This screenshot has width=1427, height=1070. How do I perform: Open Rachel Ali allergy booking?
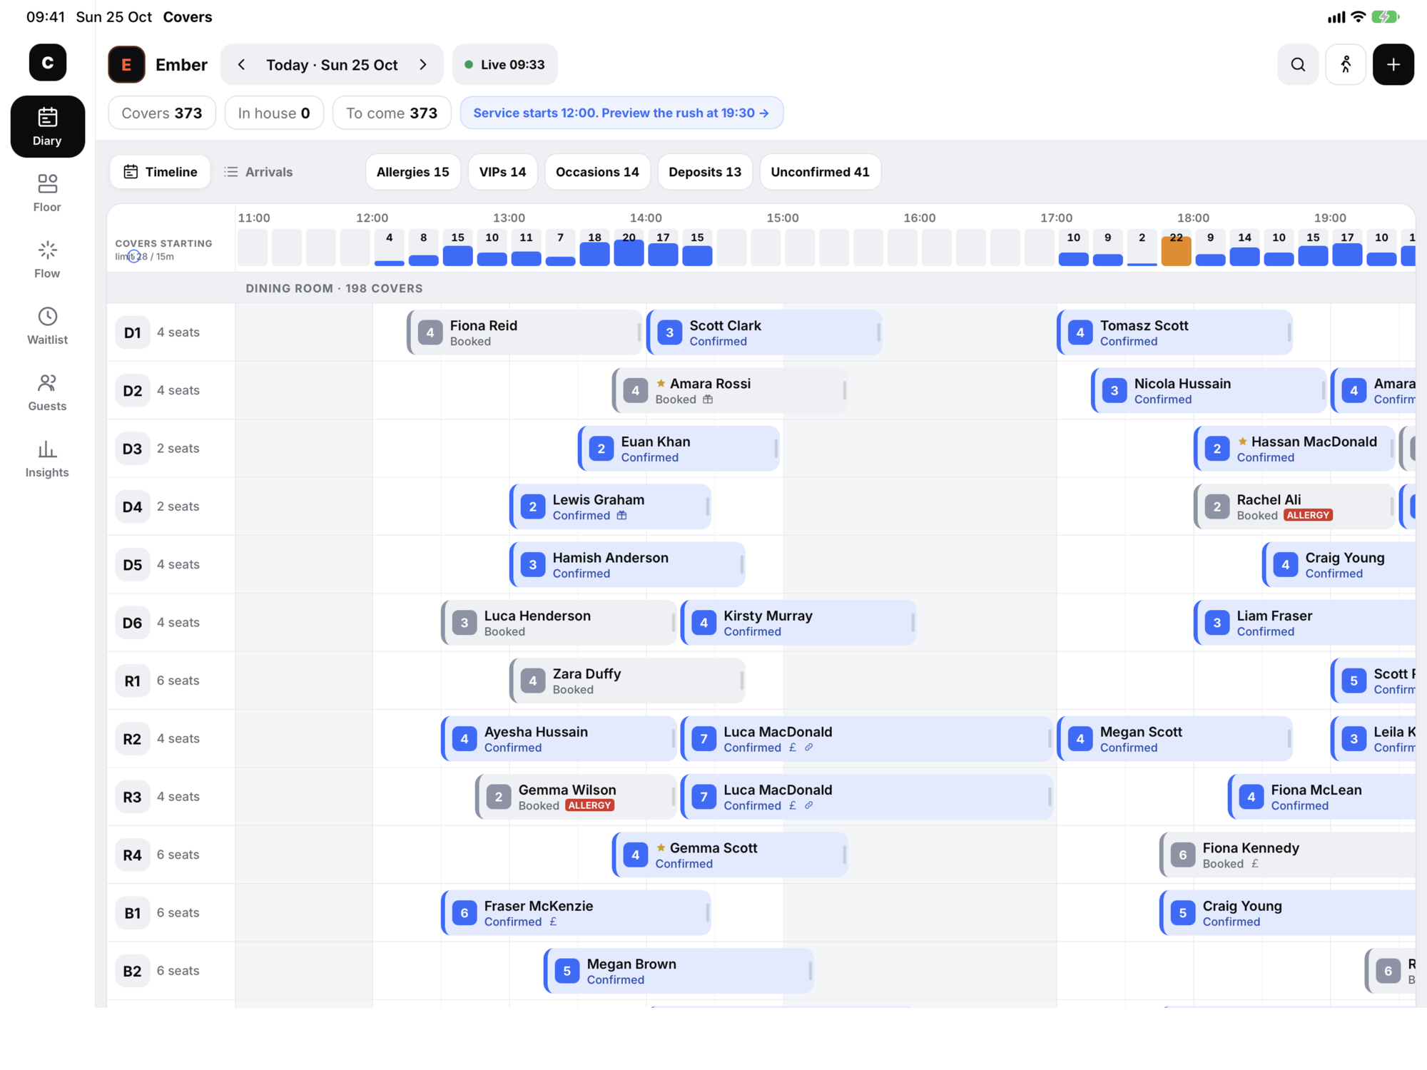1294,506
